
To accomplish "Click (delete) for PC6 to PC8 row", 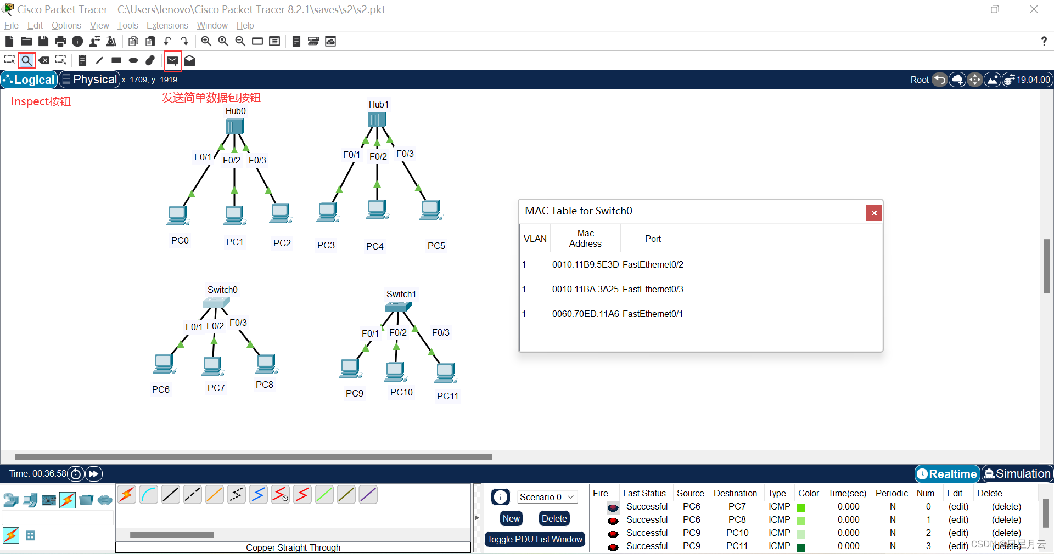I will tap(1006, 520).
